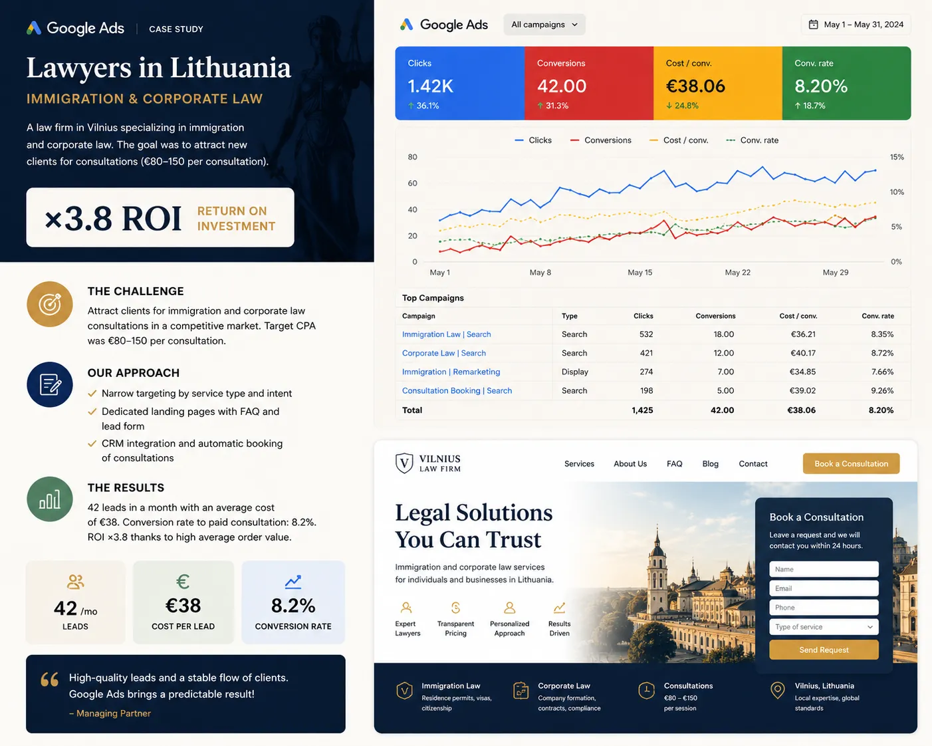
Task: Click the Email input field
Action: 824,588
